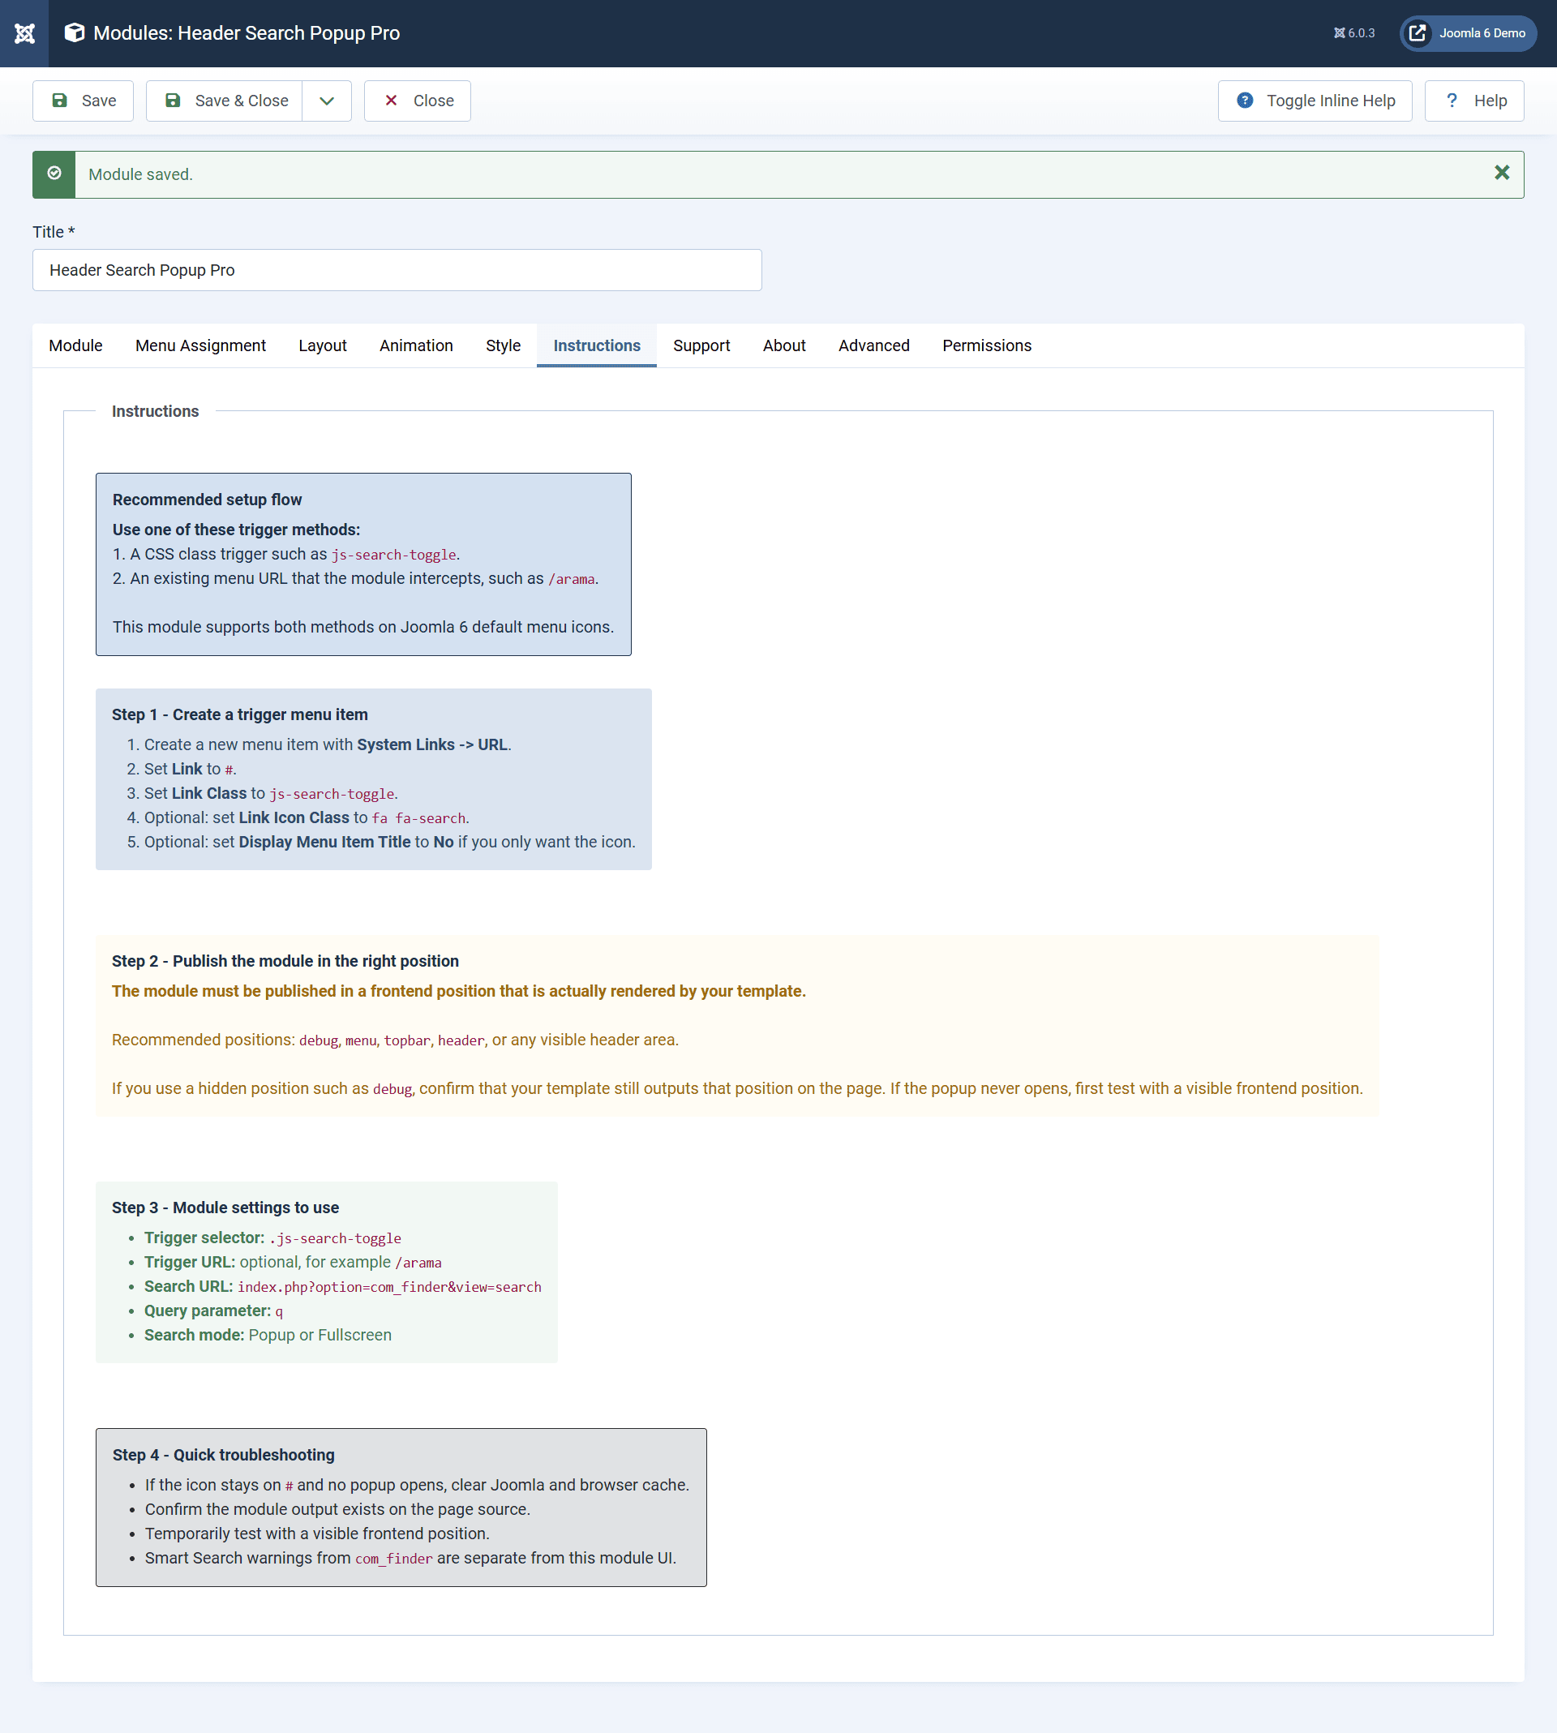Switch to the Advanced tab
This screenshot has width=1557, height=1733.
coord(873,345)
